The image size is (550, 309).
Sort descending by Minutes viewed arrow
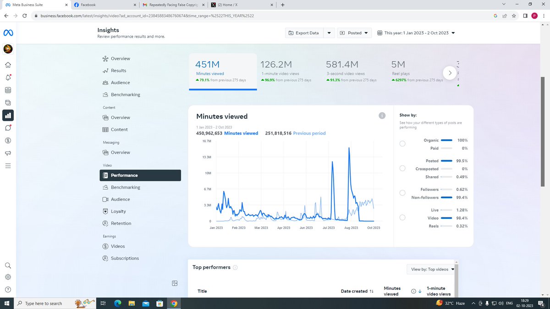420,291
